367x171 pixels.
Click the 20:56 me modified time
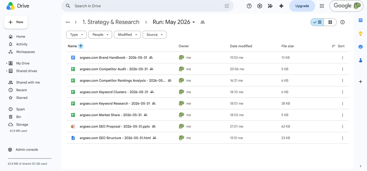(x=237, y=69)
